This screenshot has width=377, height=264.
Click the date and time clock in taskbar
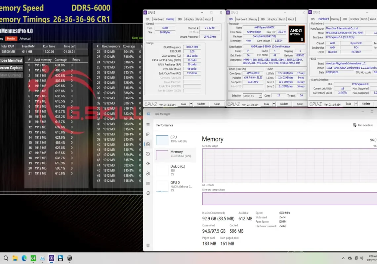pyautogui.click(x=371, y=258)
